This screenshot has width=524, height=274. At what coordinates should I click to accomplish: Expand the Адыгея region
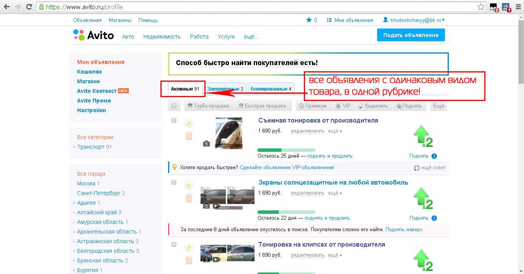point(74,203)
